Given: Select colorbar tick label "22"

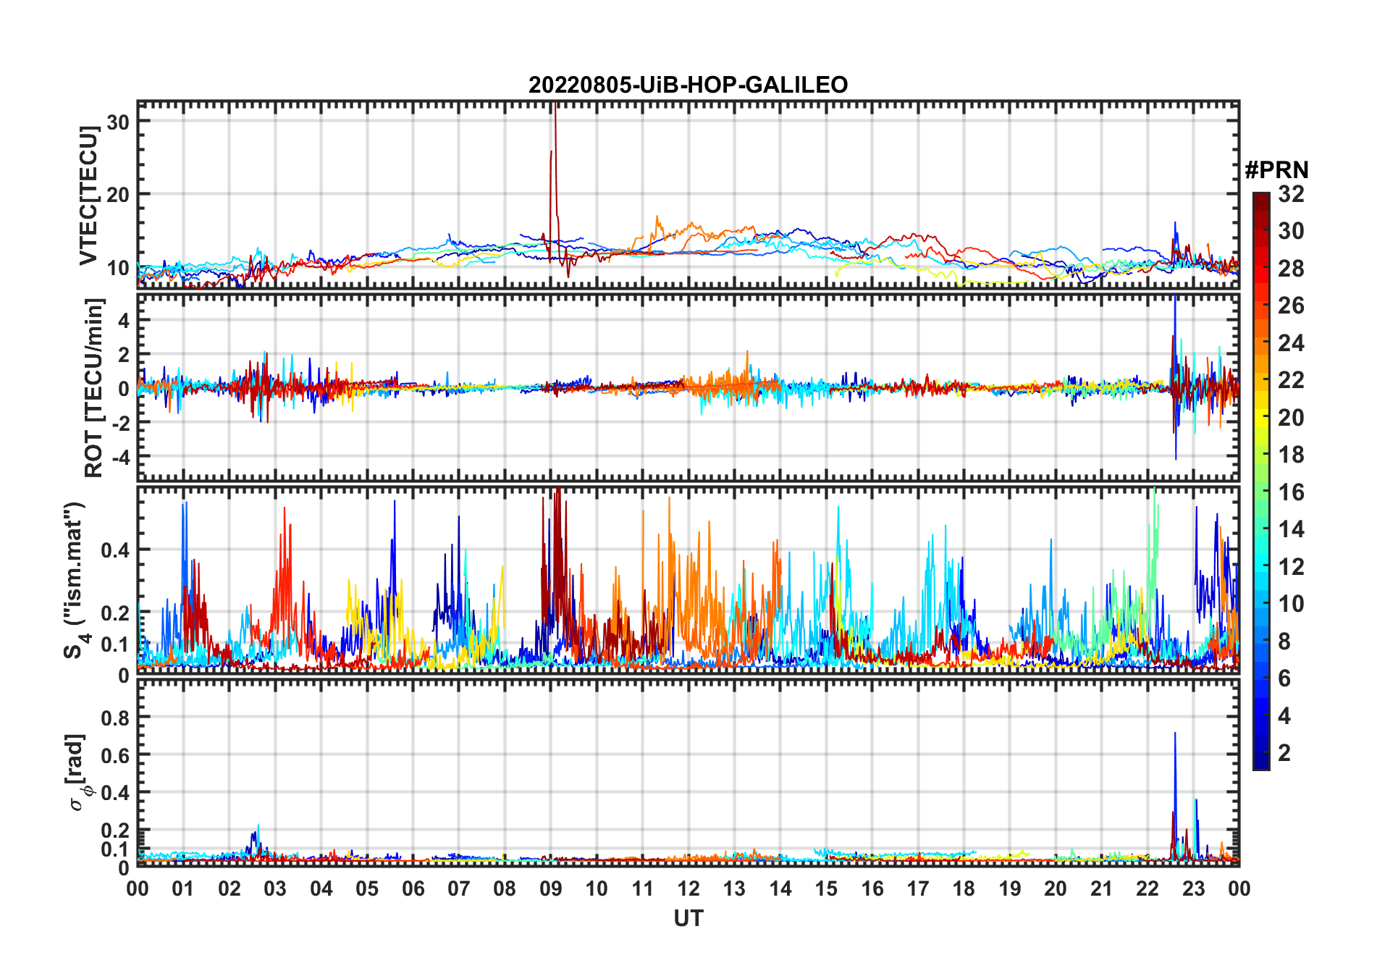Looking at the screenshot, I should click(x=1291, y=380).
